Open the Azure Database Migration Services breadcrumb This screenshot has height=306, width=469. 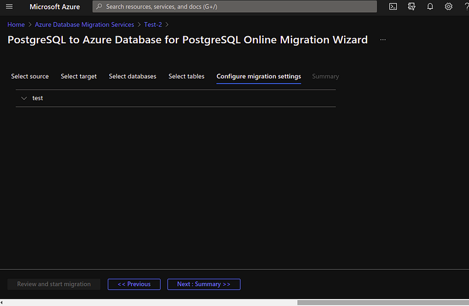[x=84, y=25]
